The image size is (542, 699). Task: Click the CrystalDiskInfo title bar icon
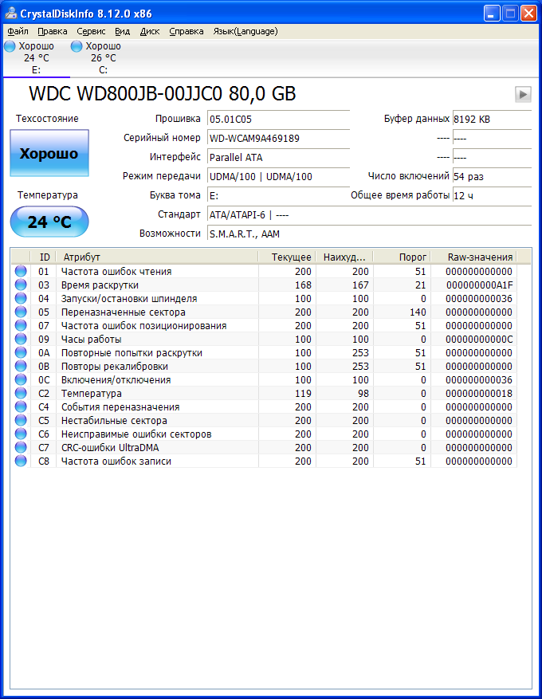tap(10, 14)
